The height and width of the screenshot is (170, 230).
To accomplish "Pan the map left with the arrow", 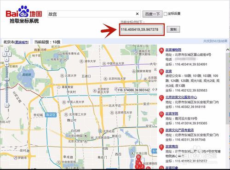I will tap(4, 54).
